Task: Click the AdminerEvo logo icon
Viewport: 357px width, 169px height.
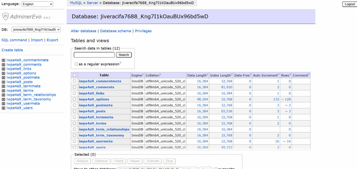Action: 6,16
